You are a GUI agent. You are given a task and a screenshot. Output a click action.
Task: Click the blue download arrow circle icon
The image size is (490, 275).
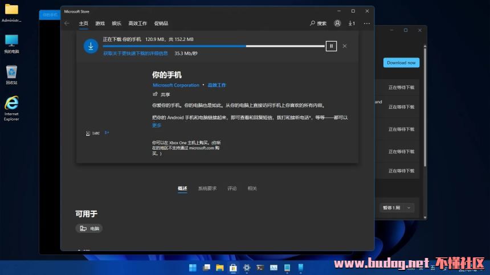(91, 46)
